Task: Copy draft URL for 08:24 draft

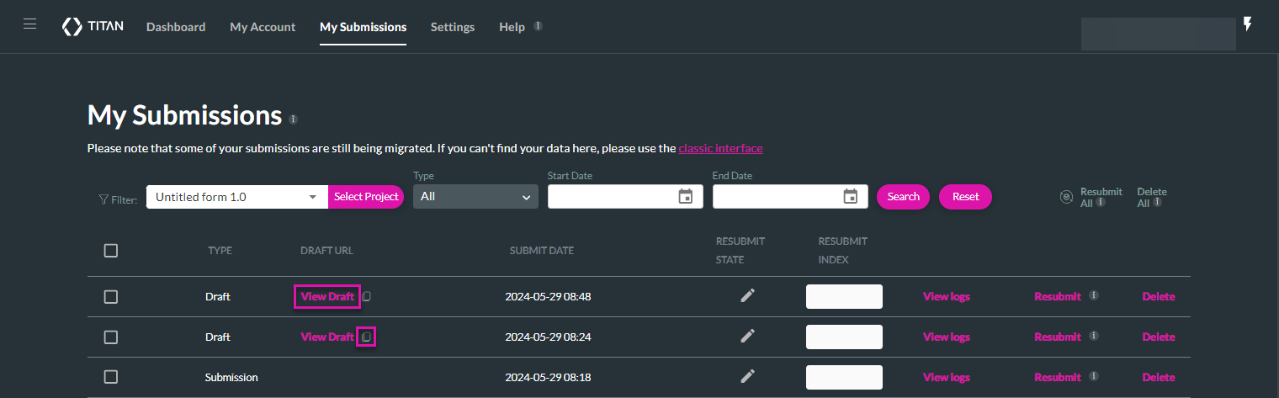Action: pyautogui.click(x=366, y=337)
